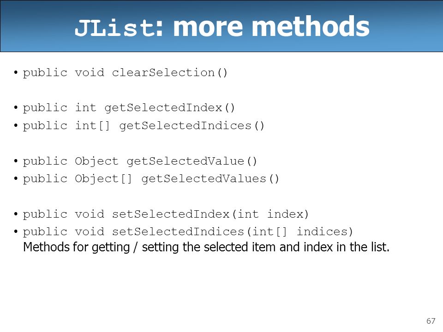The image size is (443, 332).
Task: Click slide number 67
Action: point(431,321)
